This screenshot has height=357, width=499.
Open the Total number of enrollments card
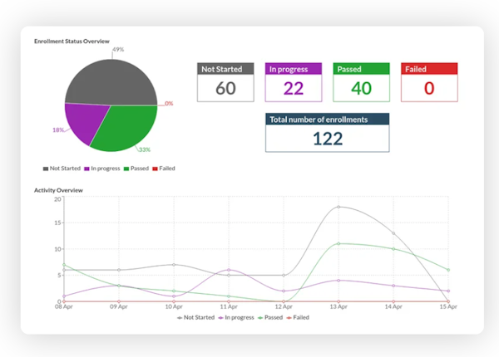pos(327,133)
